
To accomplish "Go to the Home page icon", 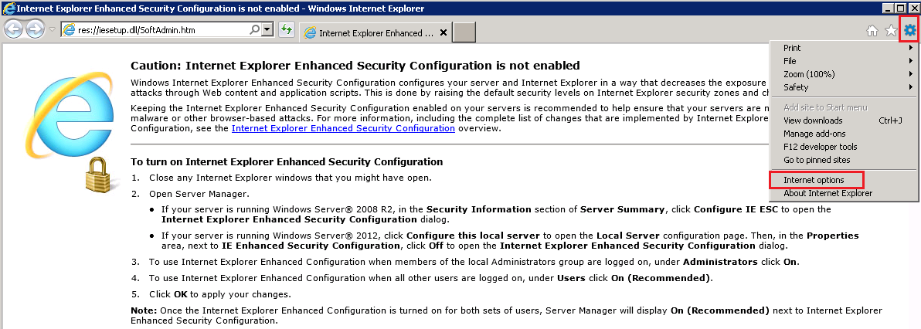I will [872, 31].
